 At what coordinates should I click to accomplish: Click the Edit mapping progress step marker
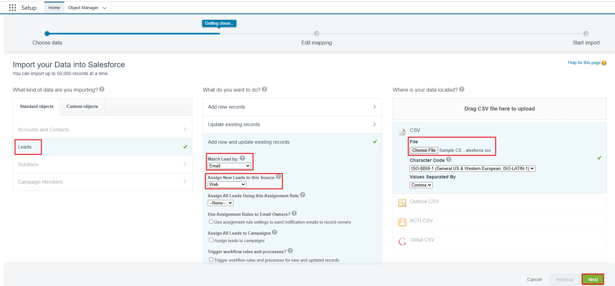pyautogui.click(x=317, y=34)
